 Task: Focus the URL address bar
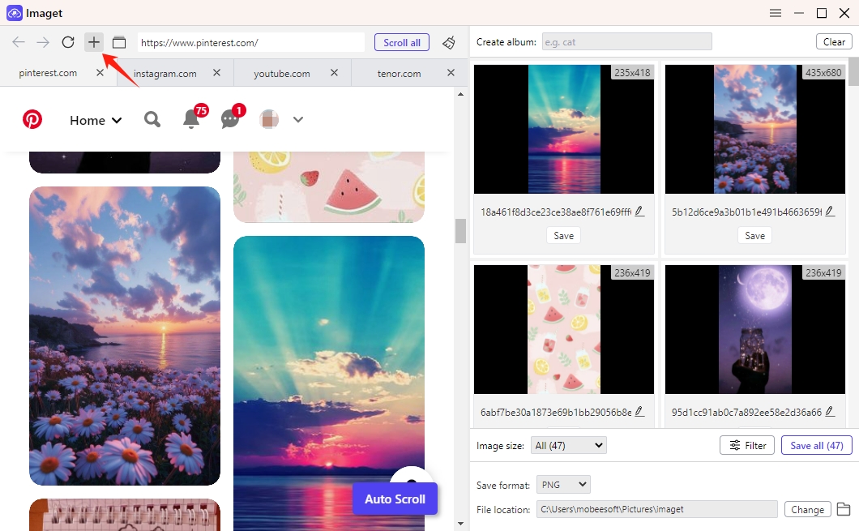click(251, 42)
